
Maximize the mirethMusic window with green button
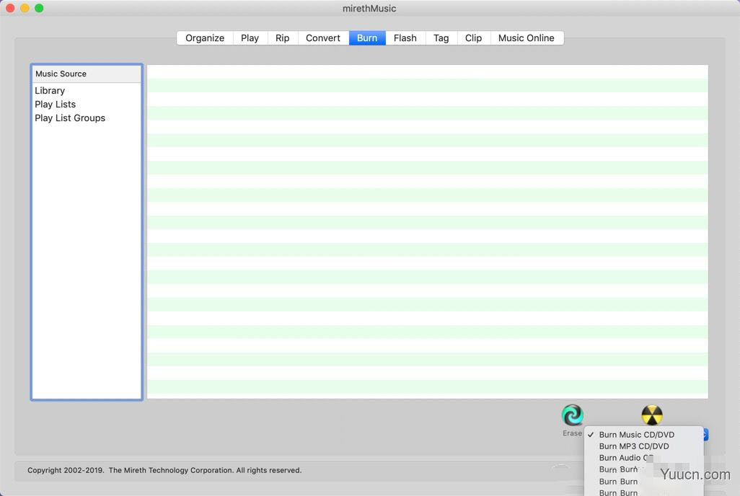pyautogui.click(x=39, y=8)
